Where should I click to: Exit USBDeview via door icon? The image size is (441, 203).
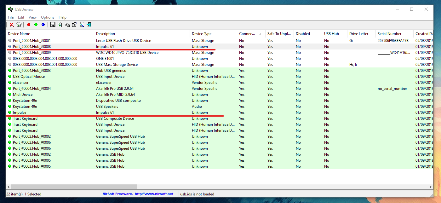pyautogui.click(x=89, y=25)
